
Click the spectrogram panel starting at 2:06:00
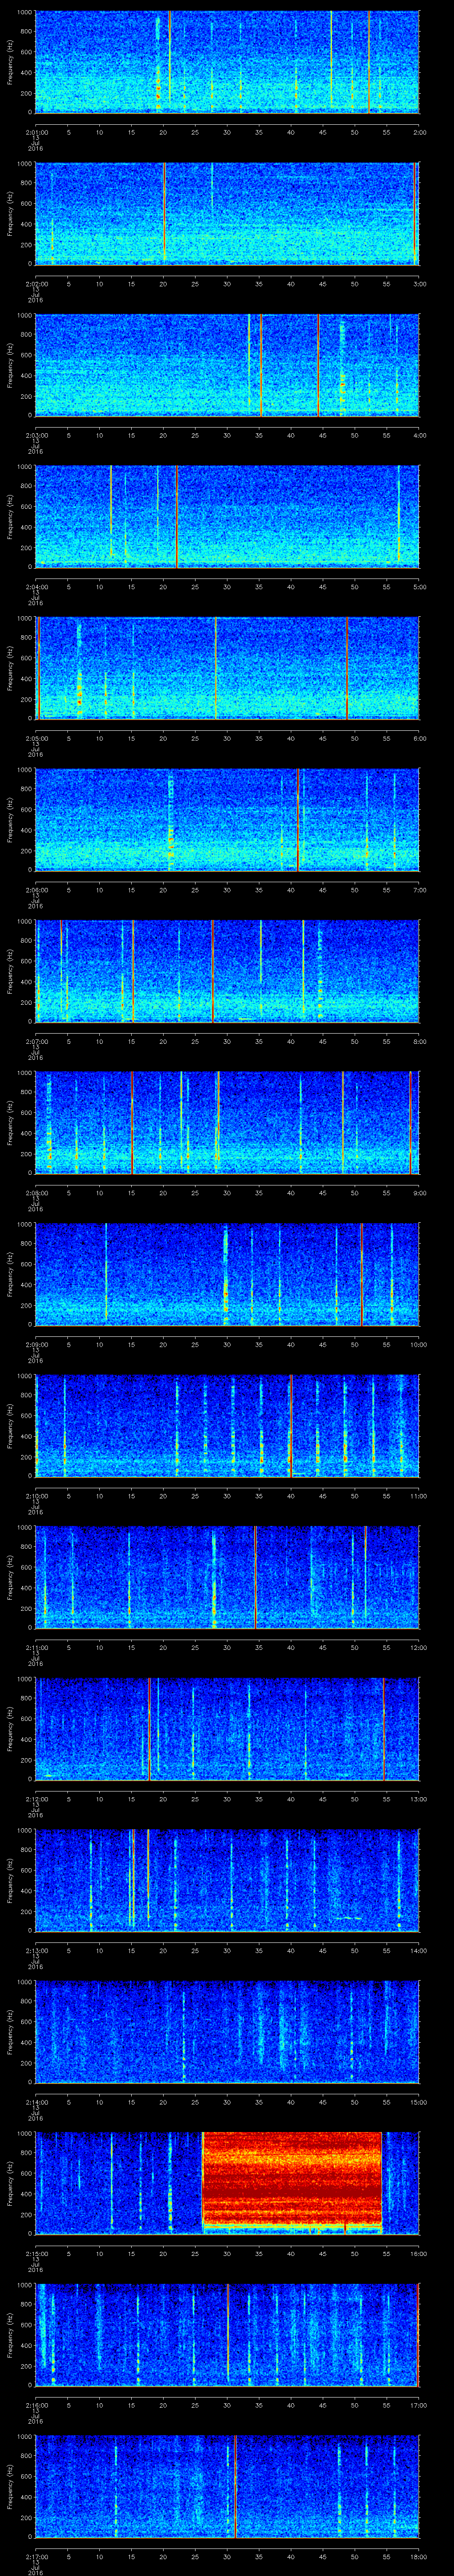227,820
